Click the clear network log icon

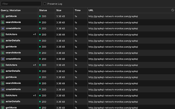pos(172,10)
